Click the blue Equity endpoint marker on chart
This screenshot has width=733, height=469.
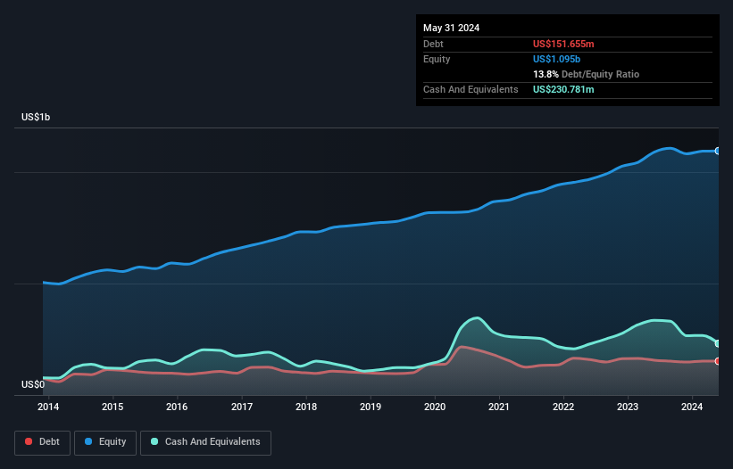tap(718, 152)
